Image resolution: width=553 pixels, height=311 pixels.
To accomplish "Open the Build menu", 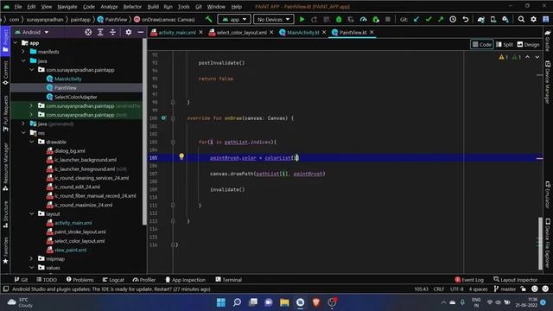I will point(153,7).
